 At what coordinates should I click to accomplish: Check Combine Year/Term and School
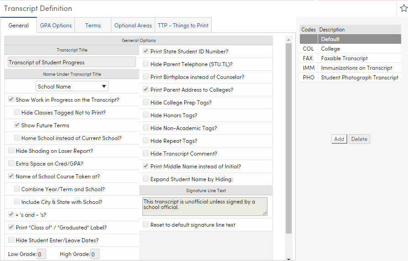17,188
